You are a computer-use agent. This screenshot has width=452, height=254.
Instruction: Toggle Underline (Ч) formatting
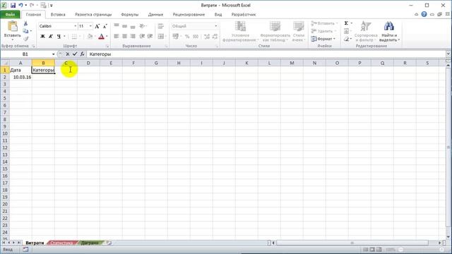tap(59, 36)
